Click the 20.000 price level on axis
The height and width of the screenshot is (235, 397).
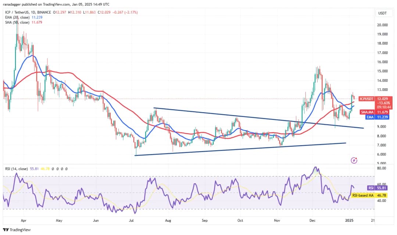click(383, 25)
